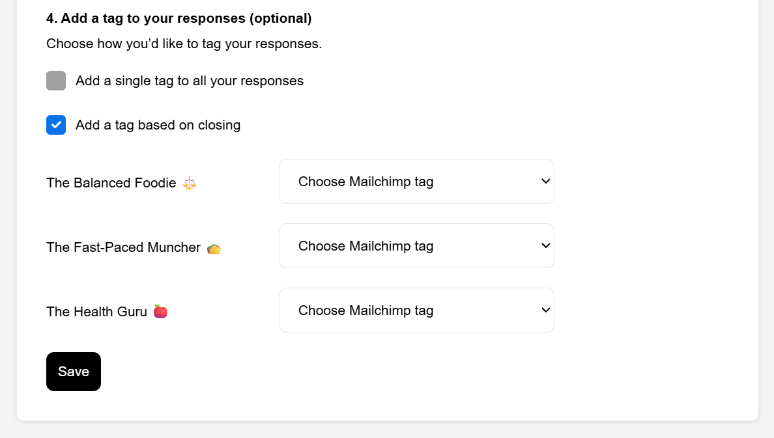The image size is (774, 438).
Task: Click the heading 'Add a tag to your responses'
Action: 179,18
